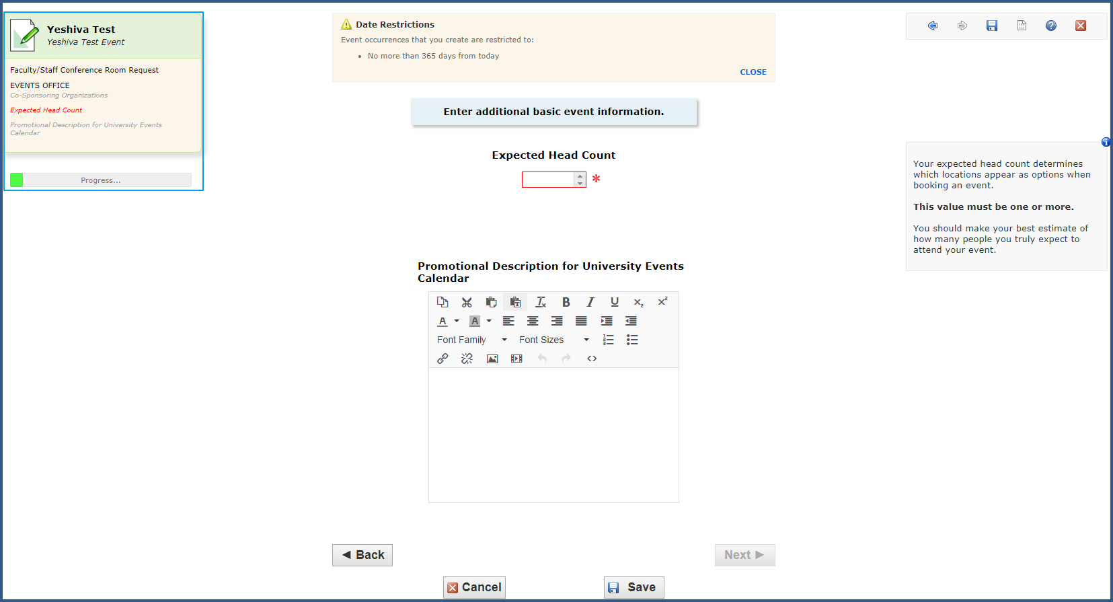Insert a link with the chain icon
Screen dimensions: 1113x602
pos(443,359)
